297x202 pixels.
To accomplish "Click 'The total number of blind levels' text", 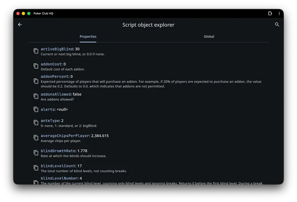I will pos(84,171).
